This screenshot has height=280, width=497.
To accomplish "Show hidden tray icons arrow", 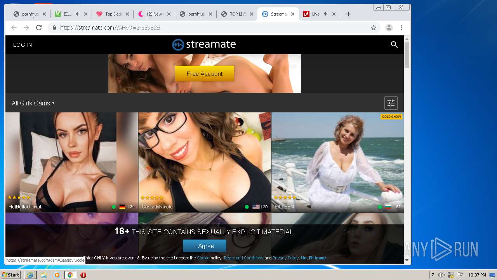I will tap(433, 275).
